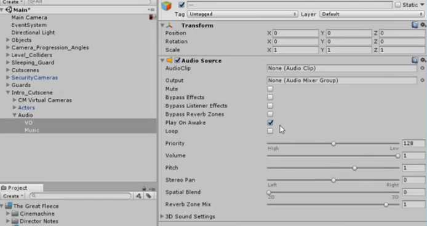Select SecurityCameras in hierarchy
Image resolution: width=427 pixels, height=226 pixels.
tap(34, 77)
